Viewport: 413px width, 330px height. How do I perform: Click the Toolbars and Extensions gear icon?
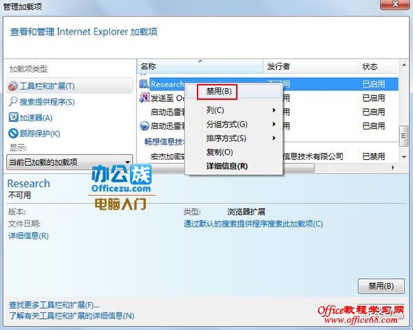coord(13,86)
